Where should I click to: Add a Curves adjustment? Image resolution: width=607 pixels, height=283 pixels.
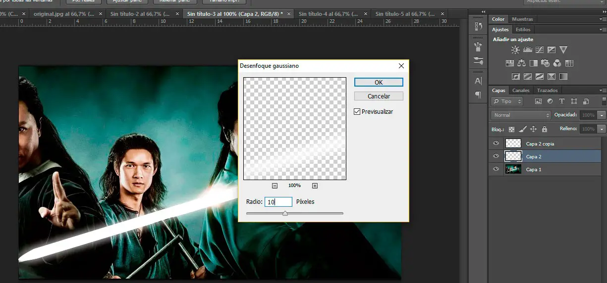click(x=539, y=50)
